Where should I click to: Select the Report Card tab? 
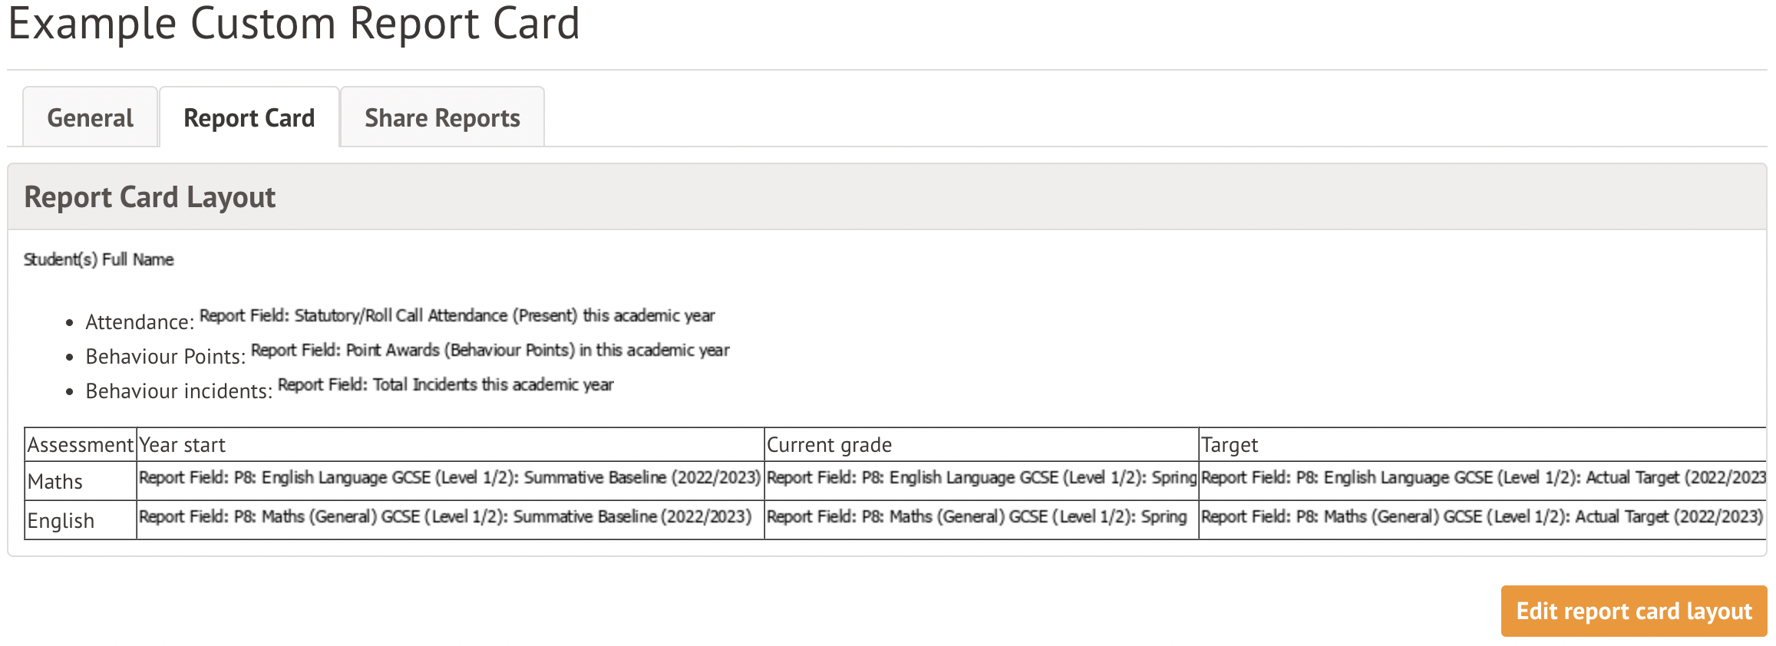[249, 118]
